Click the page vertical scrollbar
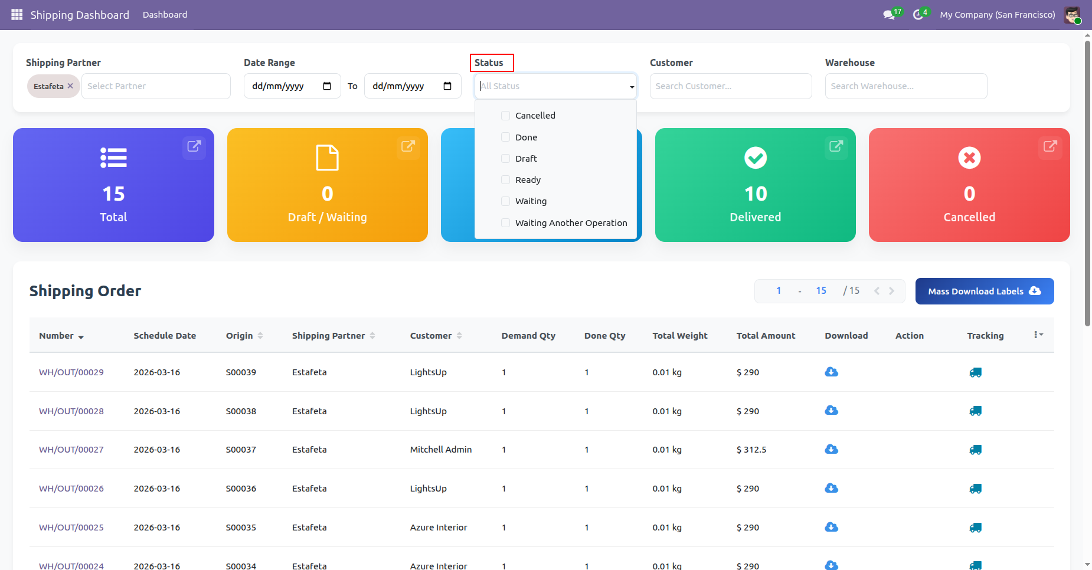Screen dimensions: 1092x570 (1087, 177)
